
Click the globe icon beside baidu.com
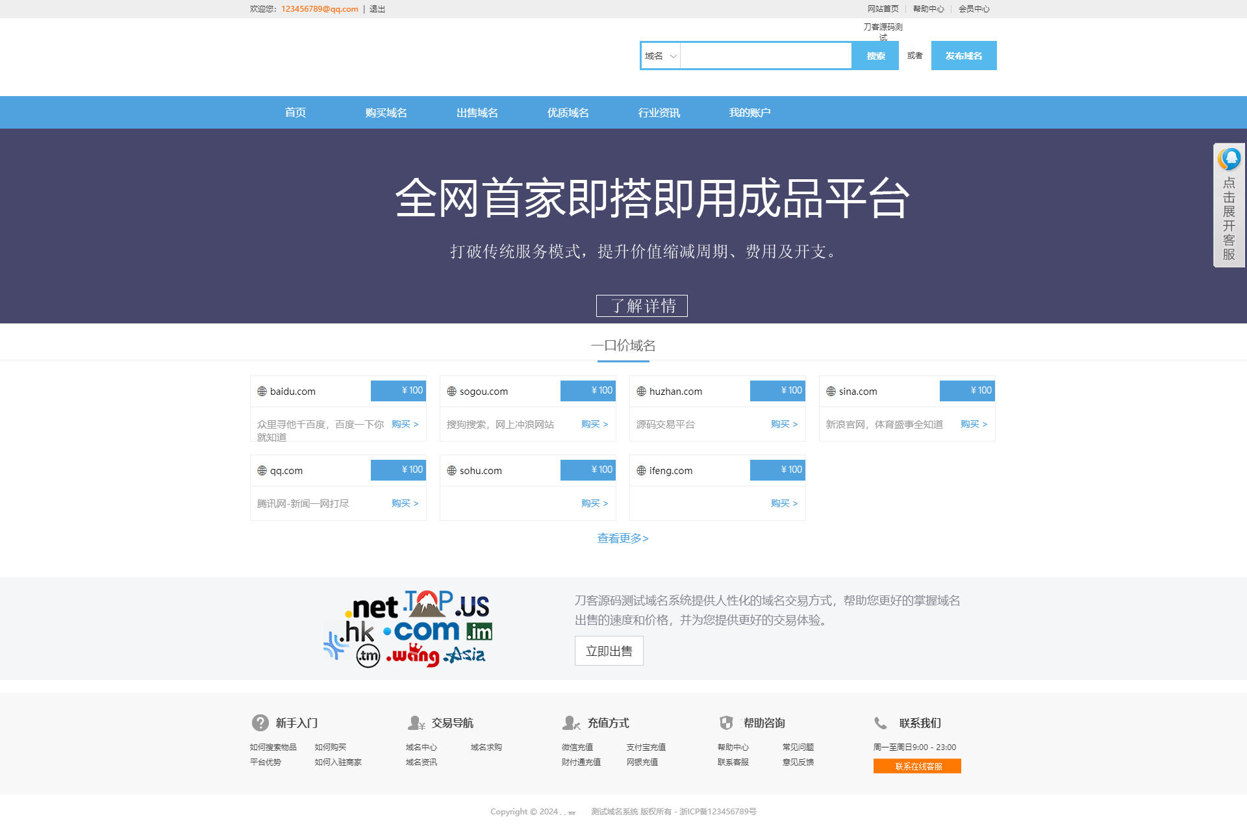(x=262, y=391)
